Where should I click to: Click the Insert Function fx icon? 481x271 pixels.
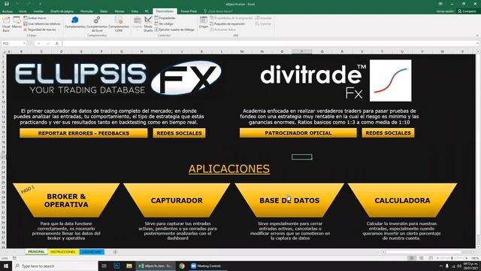tap(57, 44)
